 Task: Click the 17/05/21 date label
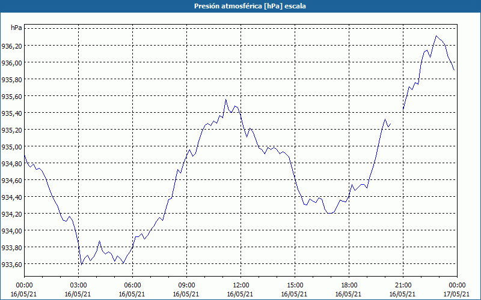coord(456,294)
